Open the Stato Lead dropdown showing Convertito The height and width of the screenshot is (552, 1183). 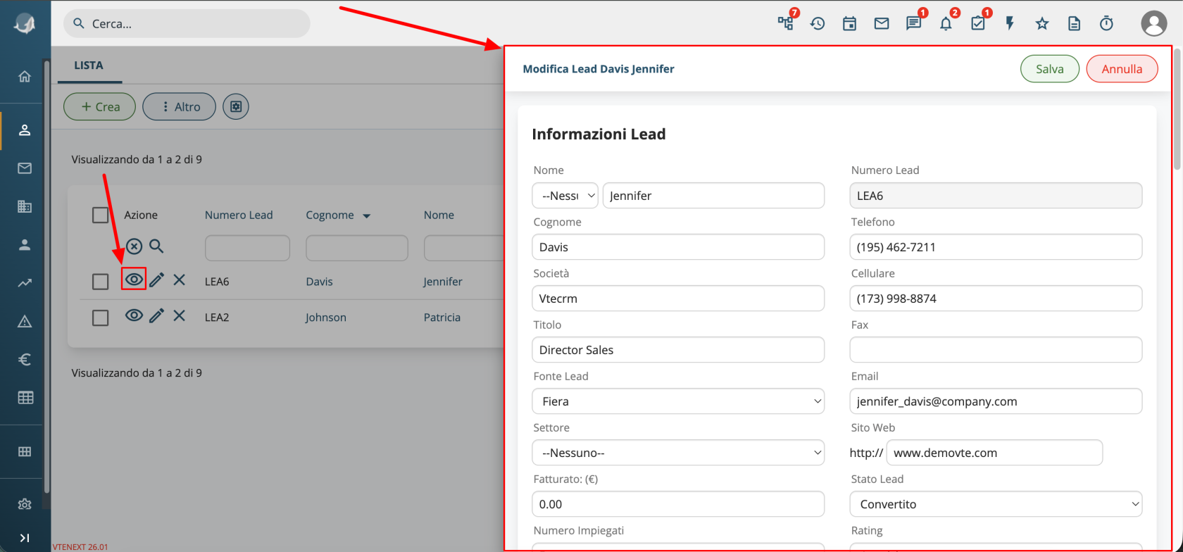click(996, 504)
